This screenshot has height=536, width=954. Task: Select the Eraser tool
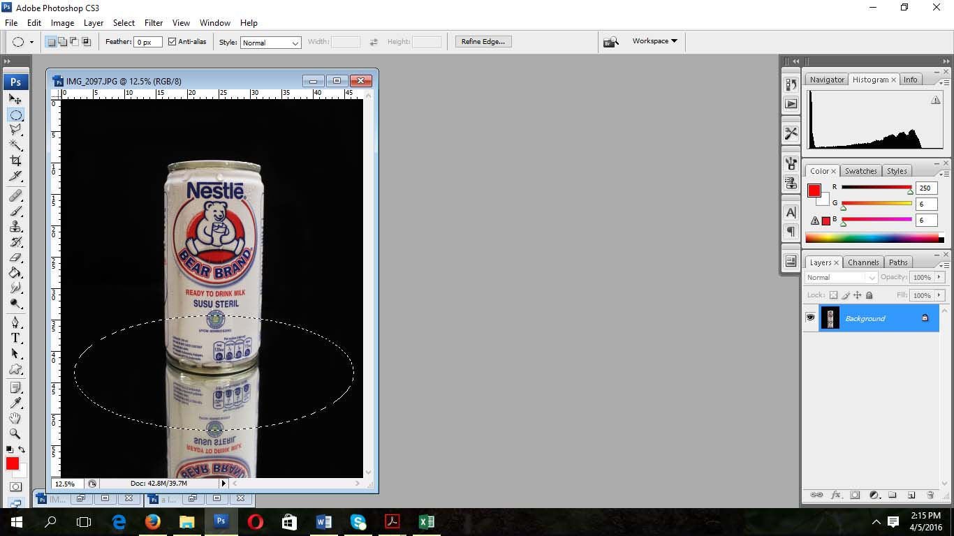point(15,258)
